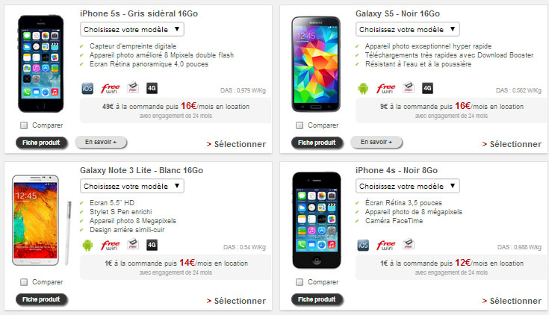Click the Galaxy S5 phone image
This screenshot has height=315, width=549.
(x=316, y=64)
